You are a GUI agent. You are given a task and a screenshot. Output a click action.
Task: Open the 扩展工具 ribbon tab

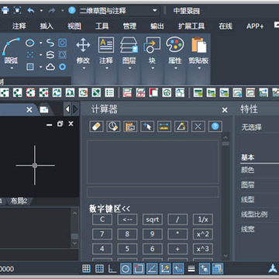(191, 26)
